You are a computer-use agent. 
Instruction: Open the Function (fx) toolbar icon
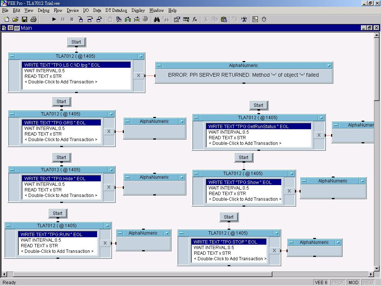195,19
